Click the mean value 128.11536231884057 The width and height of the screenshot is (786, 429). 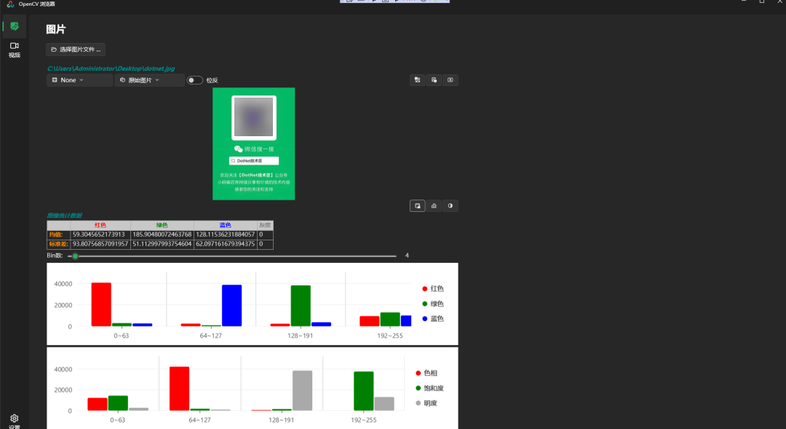coord(225,235)
